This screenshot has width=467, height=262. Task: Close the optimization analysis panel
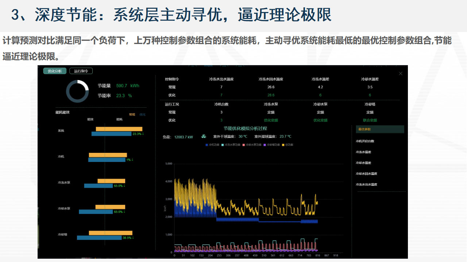point(401,74)
